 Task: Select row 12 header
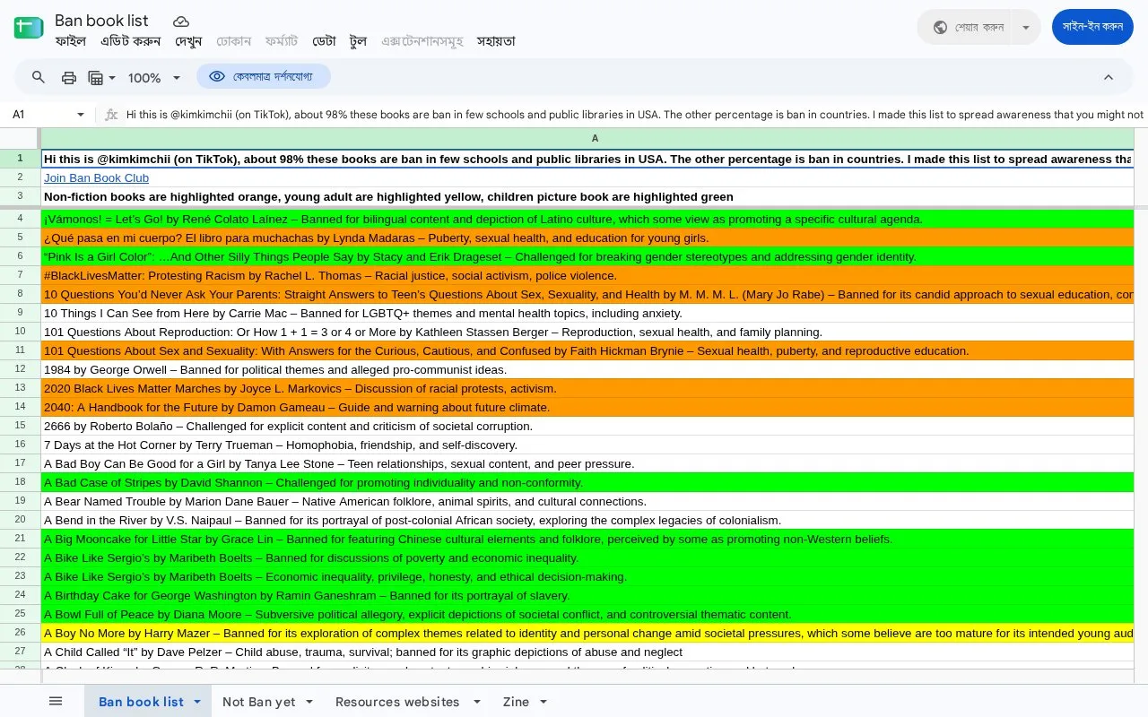pos(20,369)
